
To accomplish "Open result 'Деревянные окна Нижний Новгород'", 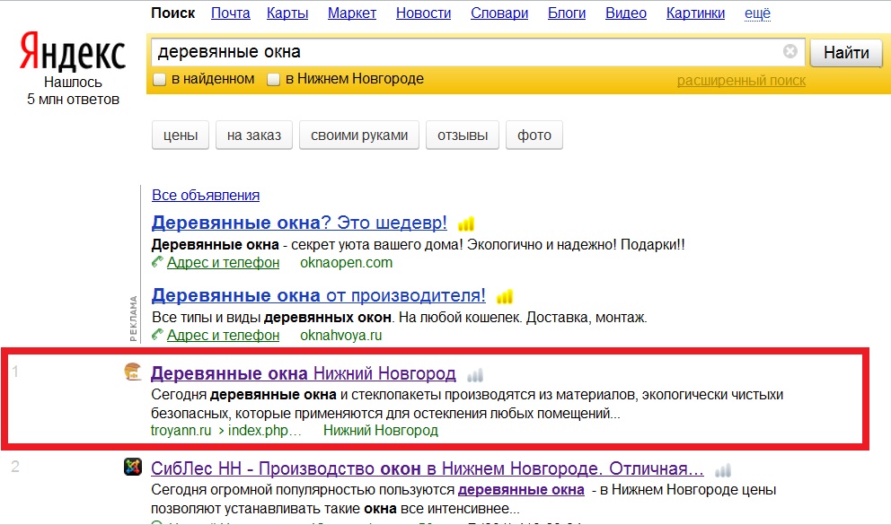I will coord(303,373).
